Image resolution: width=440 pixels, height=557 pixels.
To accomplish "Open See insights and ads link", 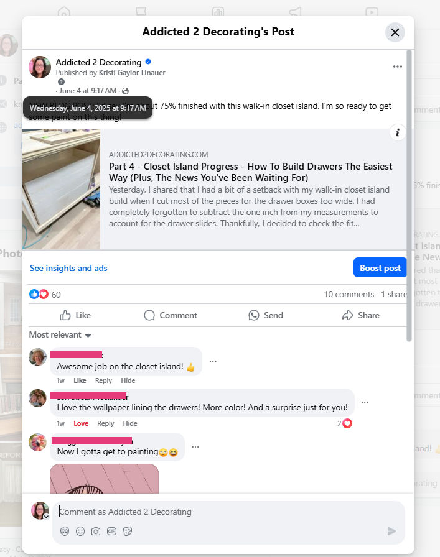I will point(68,268).
